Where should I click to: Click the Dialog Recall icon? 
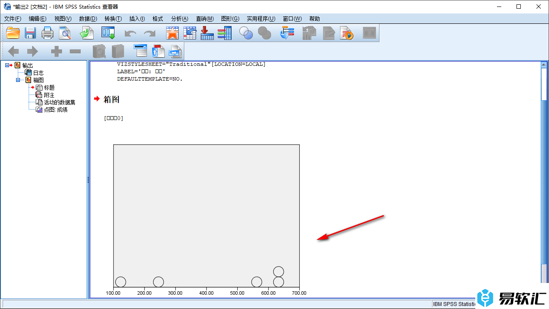(x=108, y=33)
